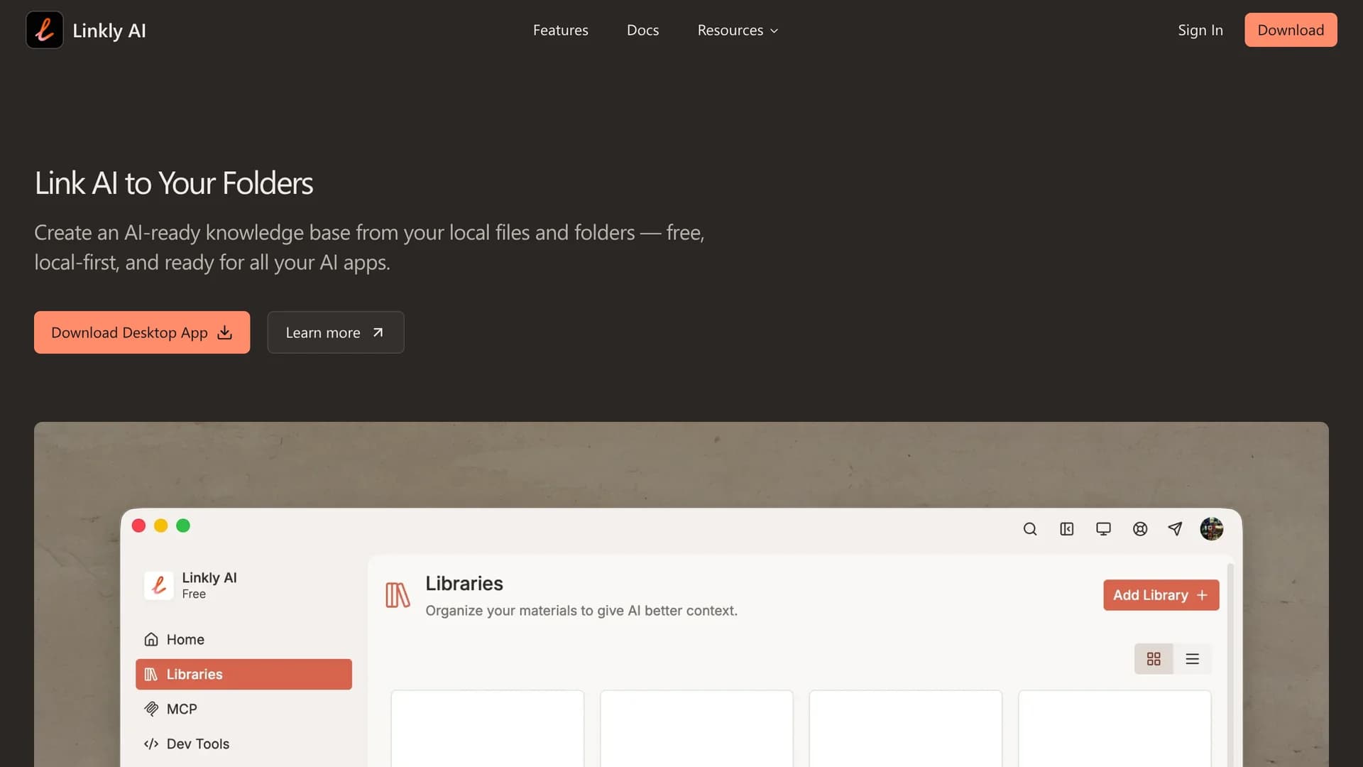This screenshot has width=1363, height=767.
Task: Click the green maximize dot of the app window
Action: tap(183, 526)
